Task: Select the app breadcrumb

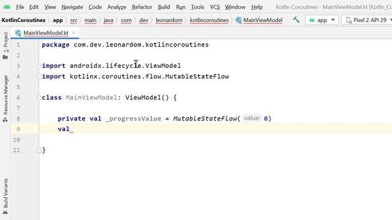Action: tap(58, 20)
